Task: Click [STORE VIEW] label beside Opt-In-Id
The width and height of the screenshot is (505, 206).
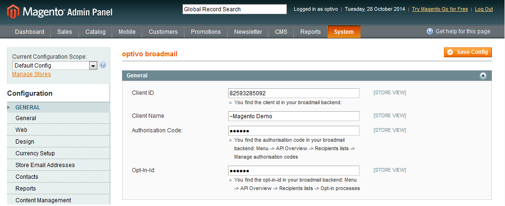Action: click(390, 170)
